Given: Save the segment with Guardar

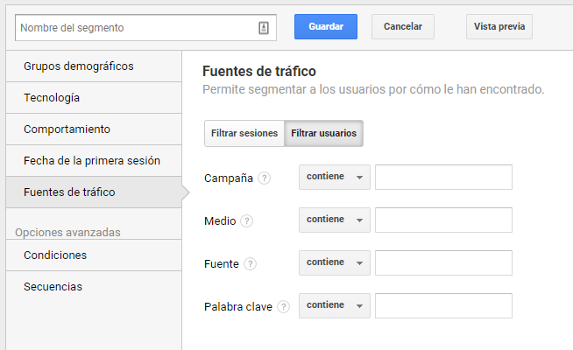Looking at the screenshot, I should (x=326, y=26).
